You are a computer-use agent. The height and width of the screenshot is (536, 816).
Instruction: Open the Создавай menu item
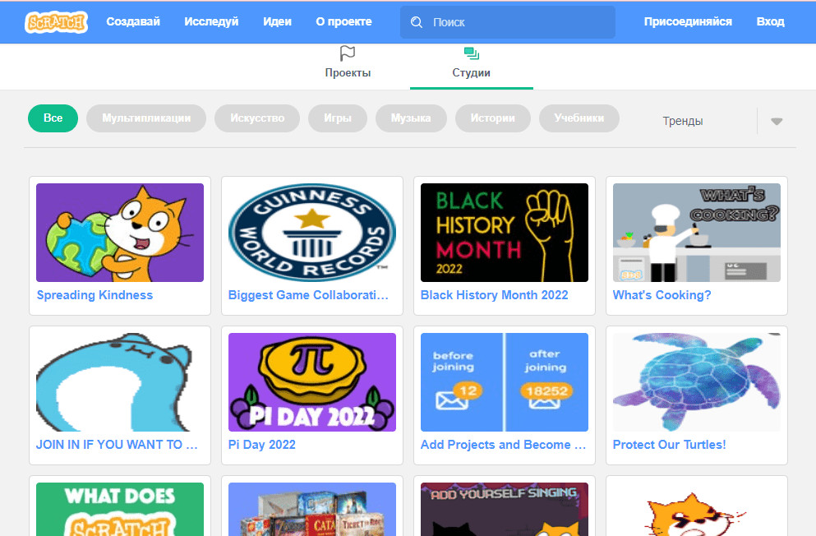(133, 22)
